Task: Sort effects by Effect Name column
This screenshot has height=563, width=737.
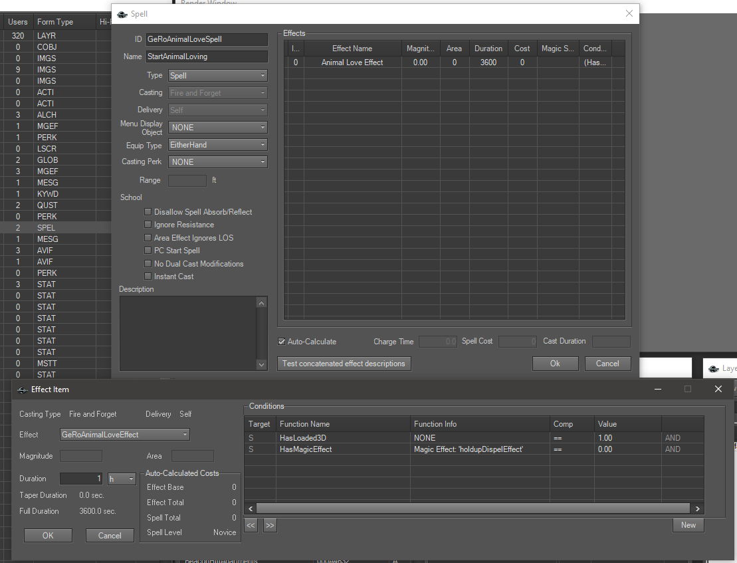Action: (352, 49)
